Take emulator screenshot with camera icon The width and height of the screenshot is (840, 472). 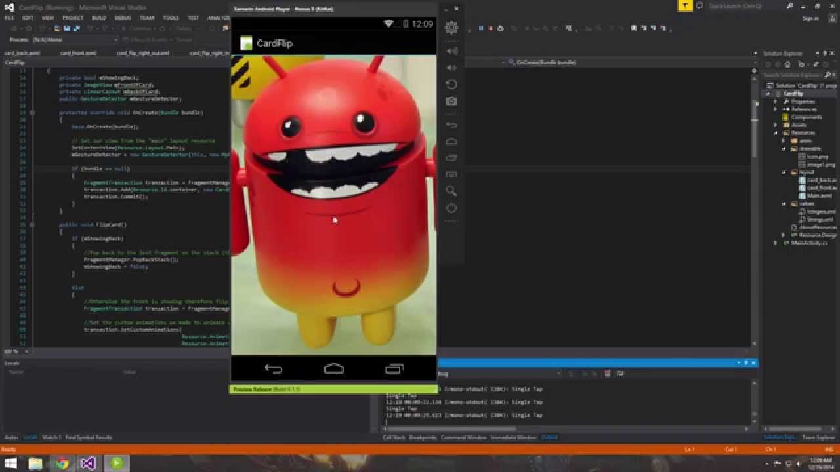[x=451, y=101]
